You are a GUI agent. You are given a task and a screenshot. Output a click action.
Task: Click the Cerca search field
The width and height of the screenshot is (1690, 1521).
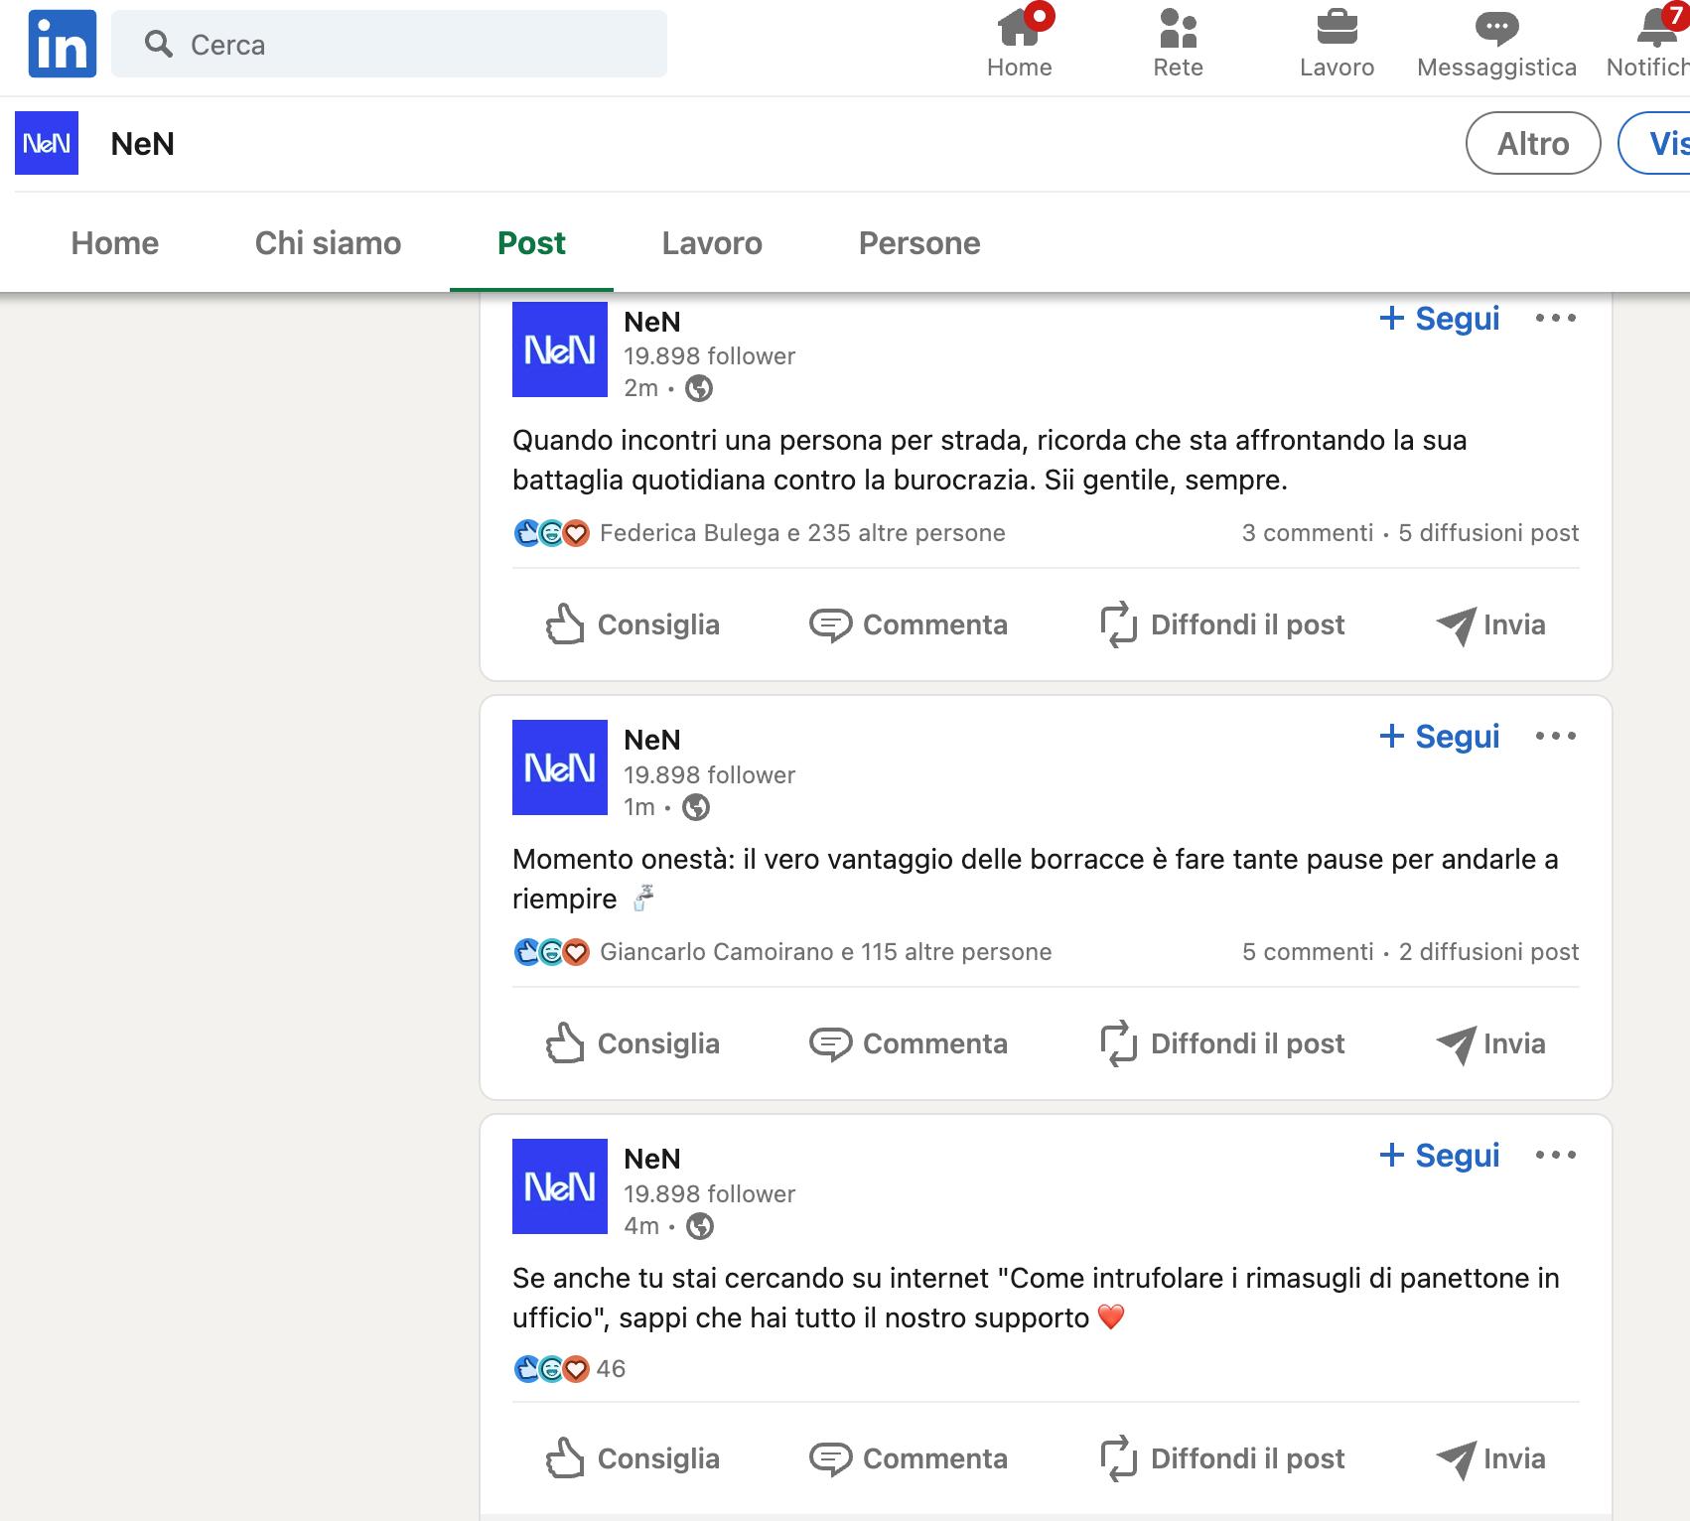pos(389,44)
